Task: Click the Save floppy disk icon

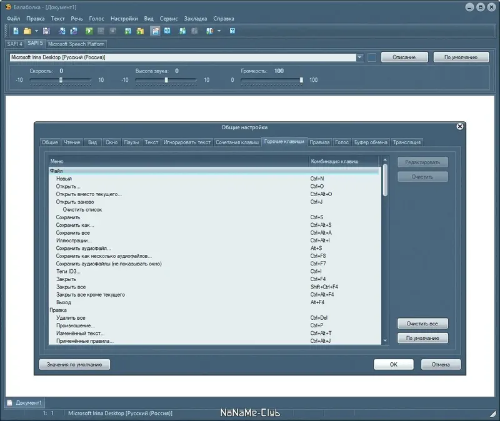Action: [x=46, y=31]
